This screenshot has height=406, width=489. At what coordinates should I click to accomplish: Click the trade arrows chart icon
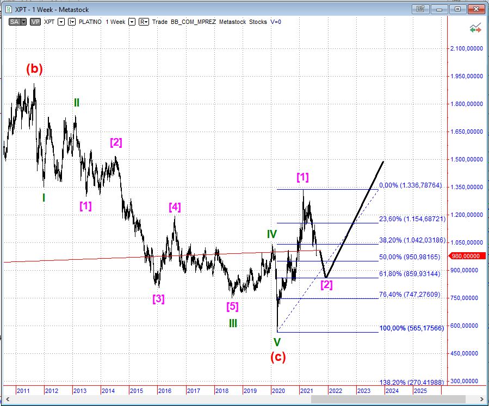475,29
